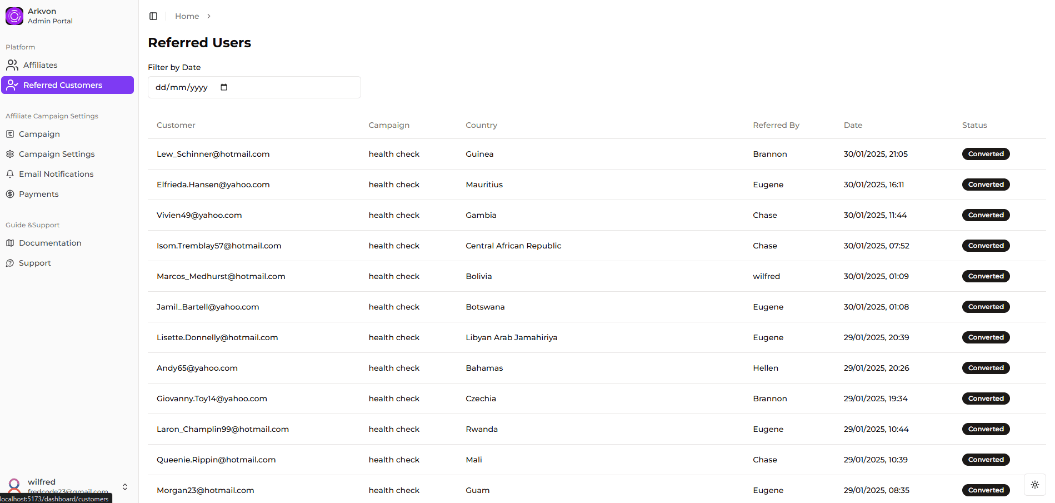Open the calendar date picker icon

click(224, 87)
